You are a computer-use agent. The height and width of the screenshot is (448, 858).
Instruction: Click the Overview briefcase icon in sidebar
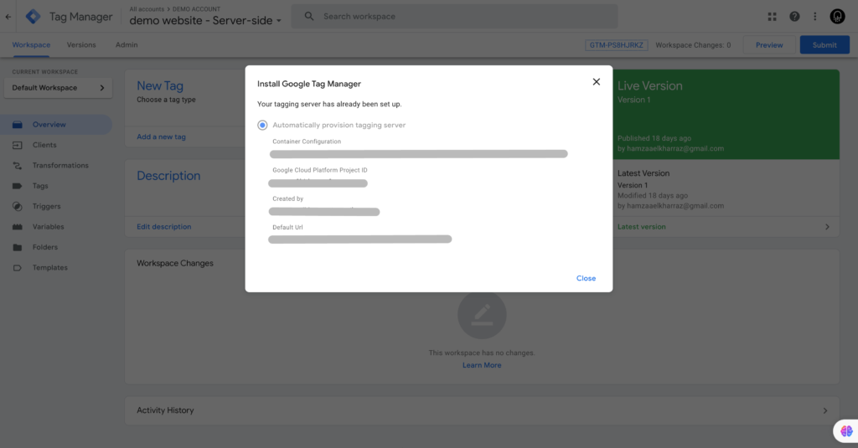click(x=18, y=125)
